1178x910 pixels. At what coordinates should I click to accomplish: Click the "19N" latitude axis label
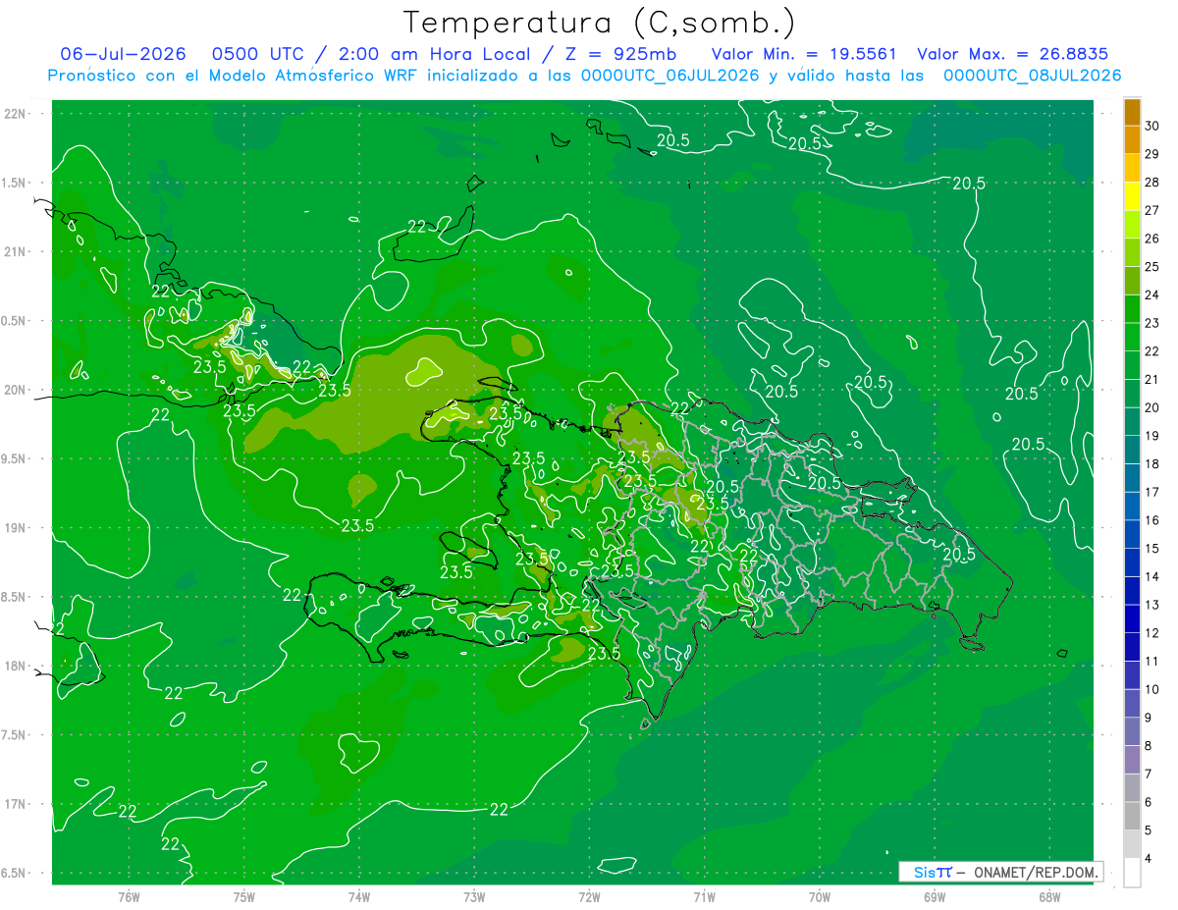16,528
